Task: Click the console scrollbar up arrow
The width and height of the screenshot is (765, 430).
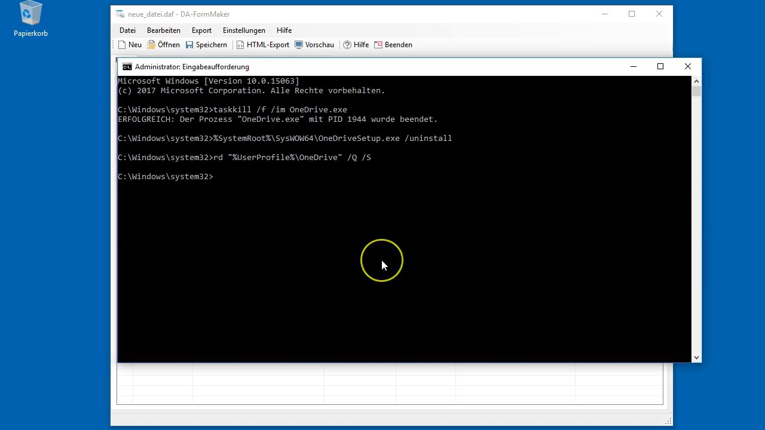Action: coord(696,81)
